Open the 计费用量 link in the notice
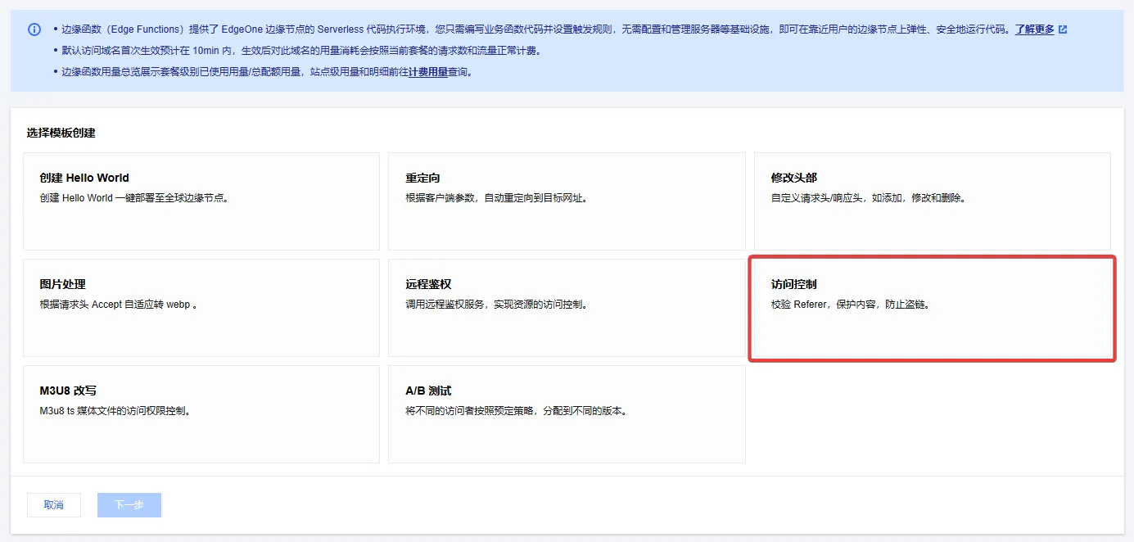The height and width of the screenshot is (542, 1134). pyautogui.click(x=428, y=72)
